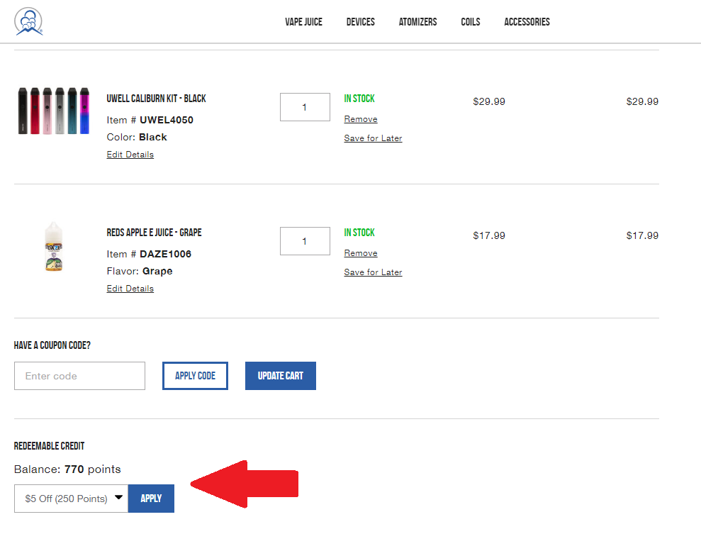Click the store logo icon
Viewport: 701px width, 534px height.
[x=28, y=21]
